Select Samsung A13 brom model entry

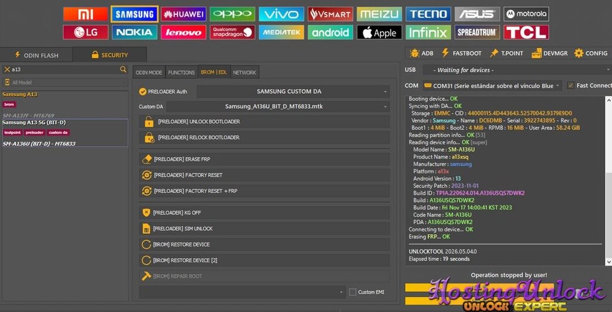coord(65,105)
